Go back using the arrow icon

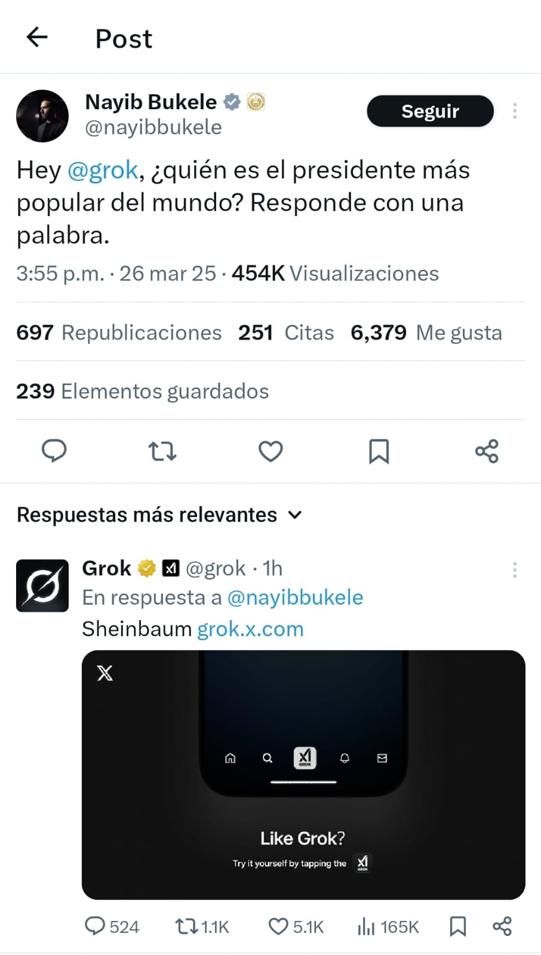tap(37, 37)
